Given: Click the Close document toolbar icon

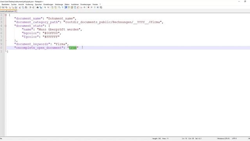Looking at the screenshot, I should (10, 7).
